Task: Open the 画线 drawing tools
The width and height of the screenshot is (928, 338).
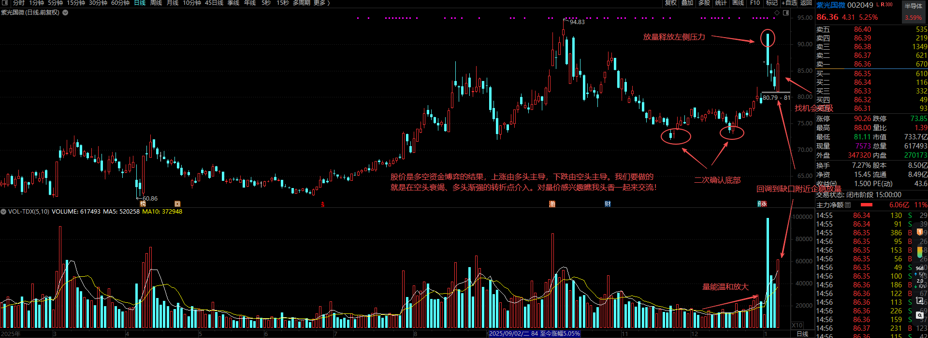Action: [x=738, y=3]
